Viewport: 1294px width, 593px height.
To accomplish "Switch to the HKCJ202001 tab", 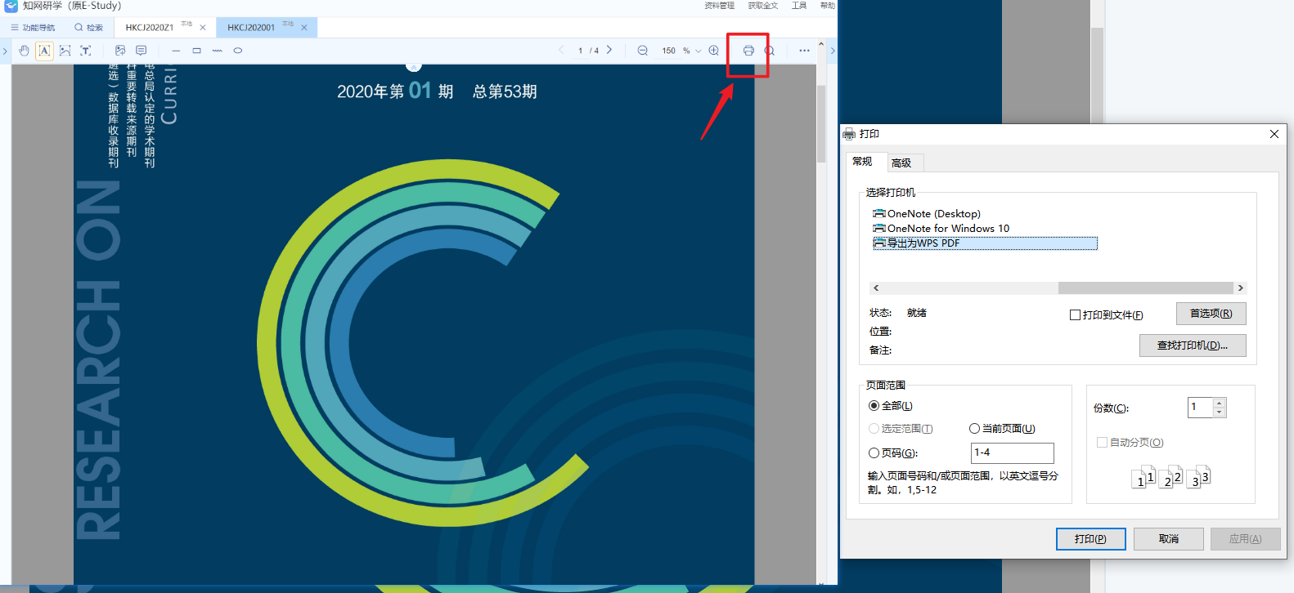I will tap(251, 28).
